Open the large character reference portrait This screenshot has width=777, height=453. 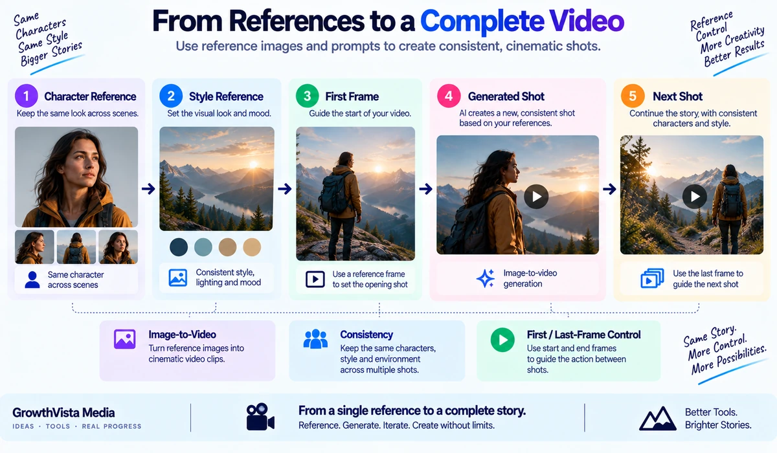pos(76,177)
